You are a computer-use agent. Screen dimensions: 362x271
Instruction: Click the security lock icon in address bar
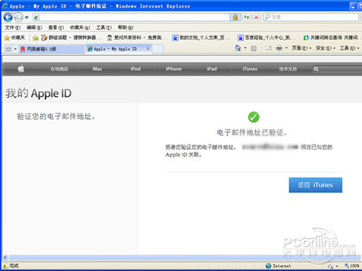(x=235, y=17)
